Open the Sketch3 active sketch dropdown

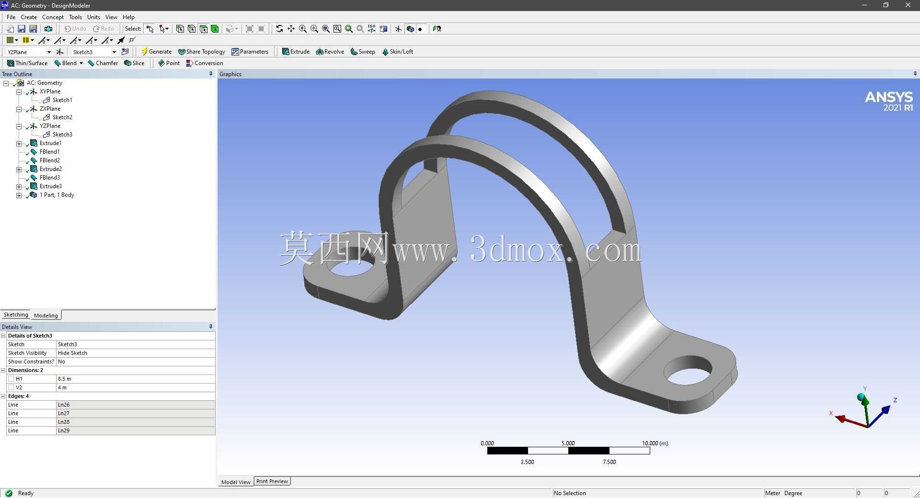114,52
